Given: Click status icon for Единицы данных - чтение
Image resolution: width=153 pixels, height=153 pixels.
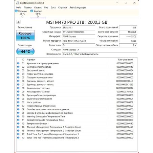Looking at the screenshot, I should tap(18, 81).
